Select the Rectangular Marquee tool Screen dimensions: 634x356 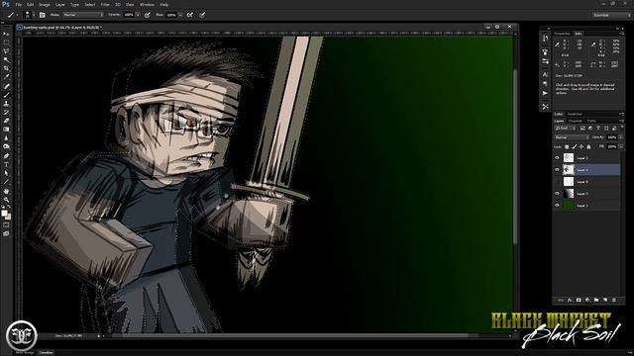pos(6,43)
